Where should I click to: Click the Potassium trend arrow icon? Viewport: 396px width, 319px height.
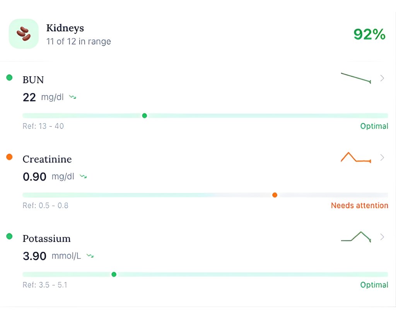90,256
